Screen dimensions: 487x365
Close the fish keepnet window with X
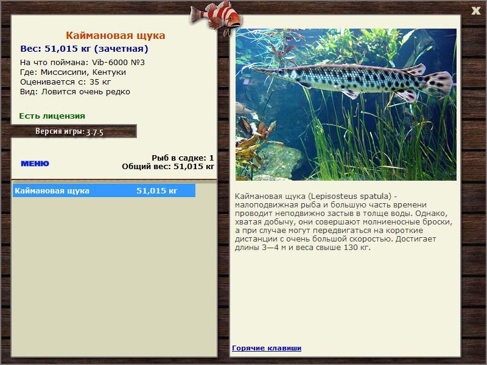pyautogui.click(x=475, y=11)
